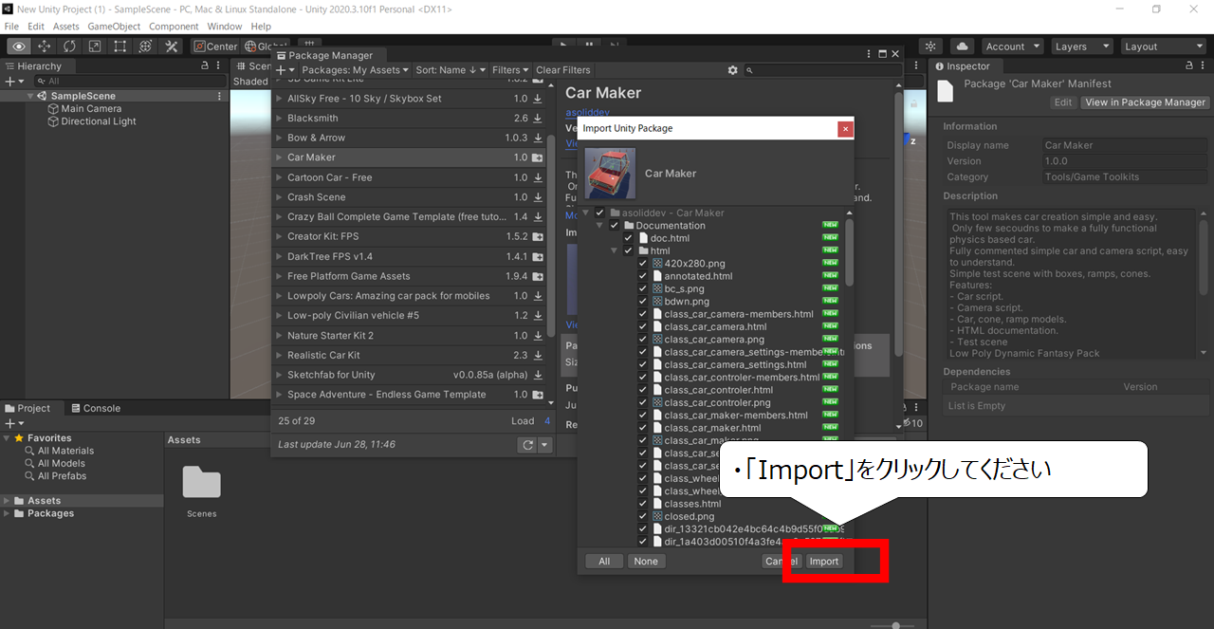Uncheck the html folder checkbox

click(x=628, y=250)
